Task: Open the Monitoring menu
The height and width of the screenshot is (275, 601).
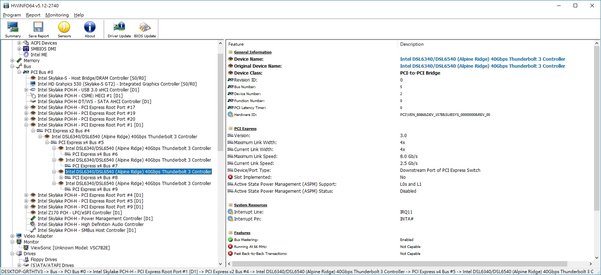Action: (57, 15)
